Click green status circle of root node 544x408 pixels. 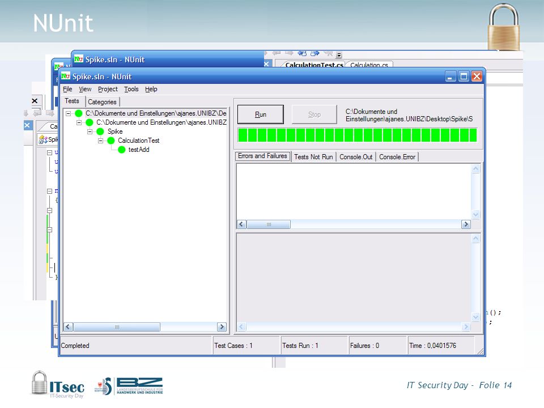pos(79,113)
